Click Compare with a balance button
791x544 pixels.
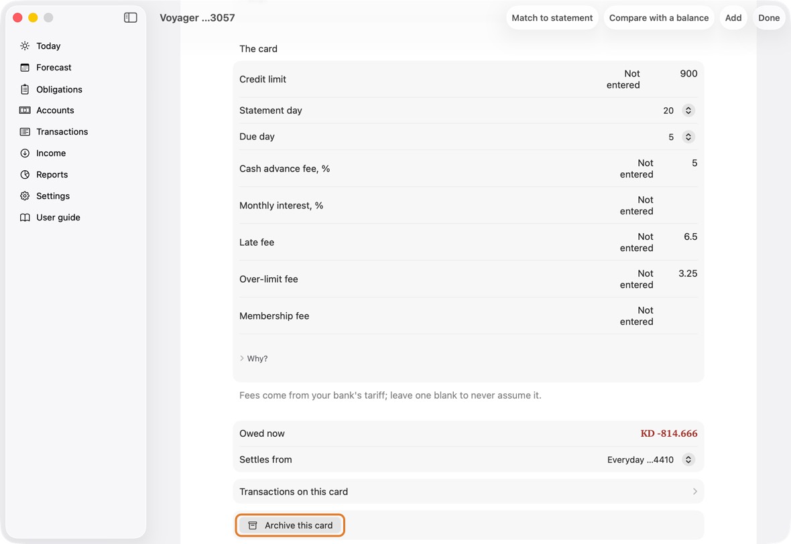click(x=659, y=17)
